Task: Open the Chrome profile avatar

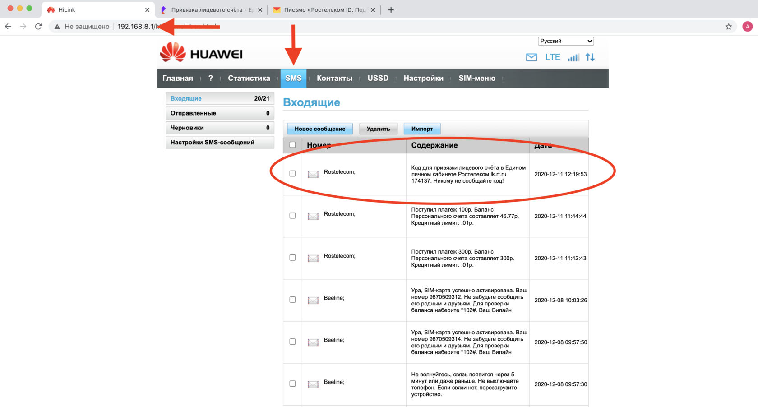Action: (748, 27)
